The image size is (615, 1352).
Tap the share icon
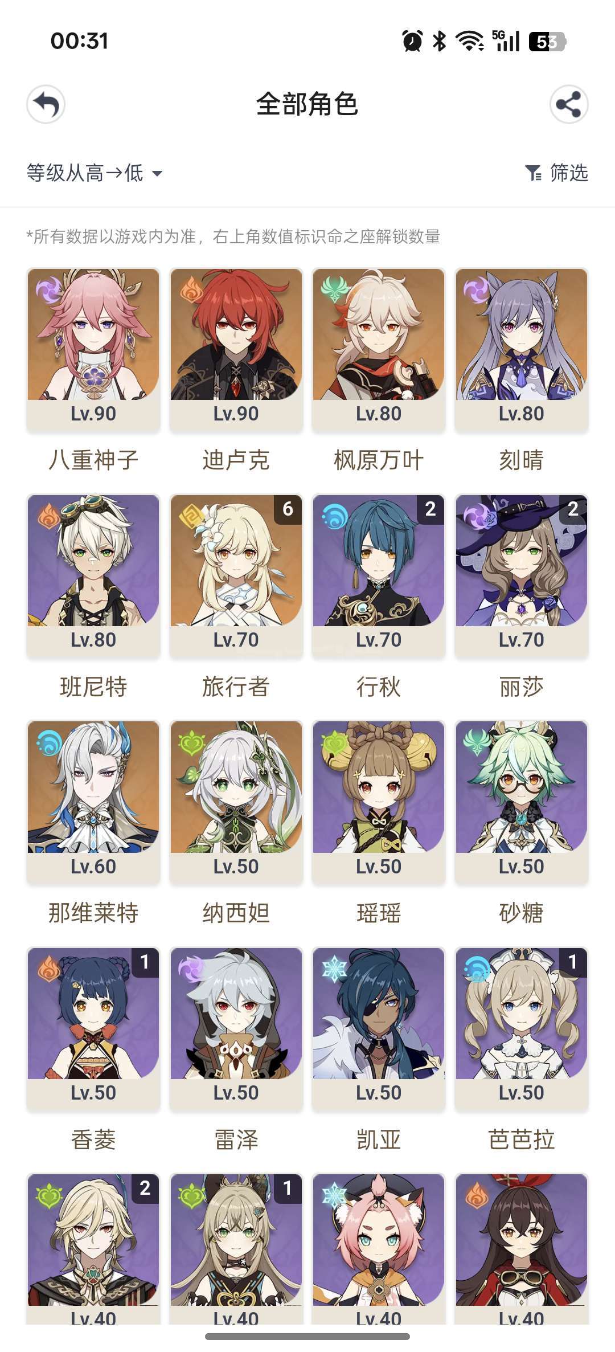[x=569, y=104]
